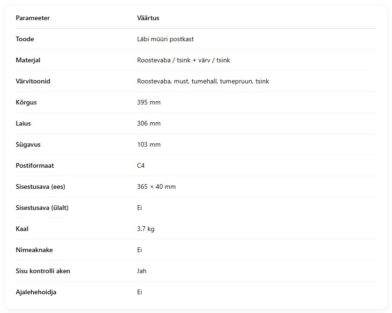The image size is (392, 313).
Task: Select the Postiformaat row label
Action: pyautogui.click(x=35, y=165)
